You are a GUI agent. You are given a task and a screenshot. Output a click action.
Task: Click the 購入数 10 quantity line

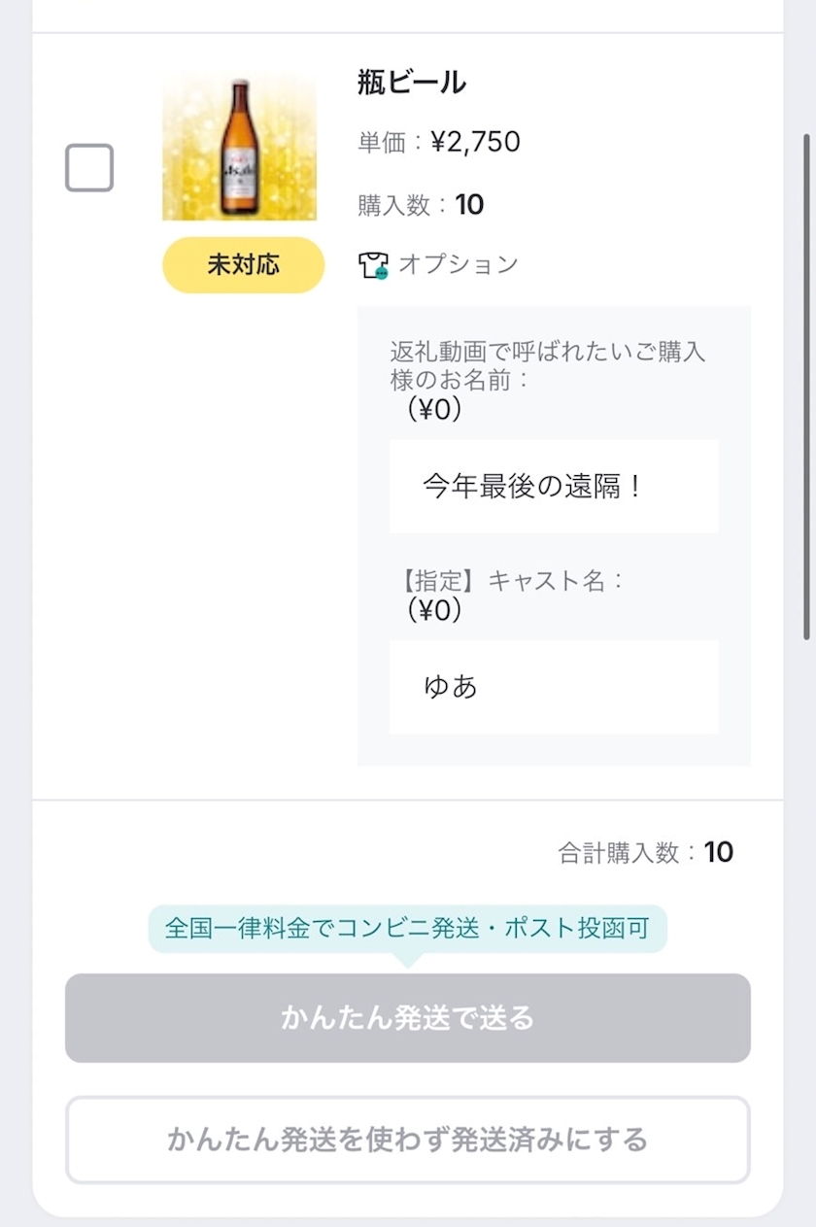tap(421, 205)
